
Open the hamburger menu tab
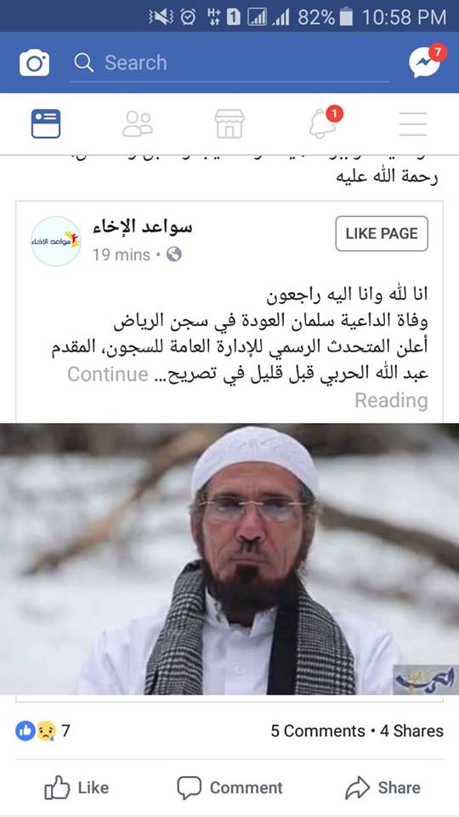coord(413,124)
